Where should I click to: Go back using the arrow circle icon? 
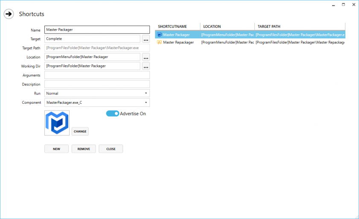[x=9, y=14]
